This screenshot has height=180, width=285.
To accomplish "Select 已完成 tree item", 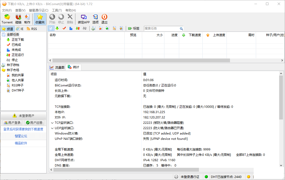I will (x=16, y=45).
